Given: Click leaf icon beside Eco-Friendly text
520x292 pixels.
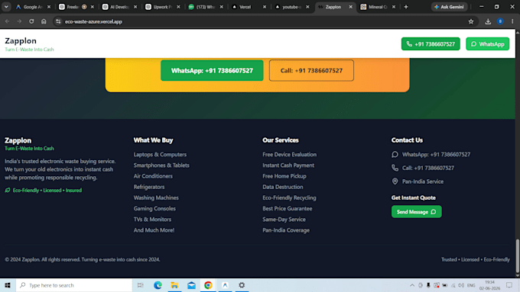Looking at the screenshot, I should click(x=8, y=190).
